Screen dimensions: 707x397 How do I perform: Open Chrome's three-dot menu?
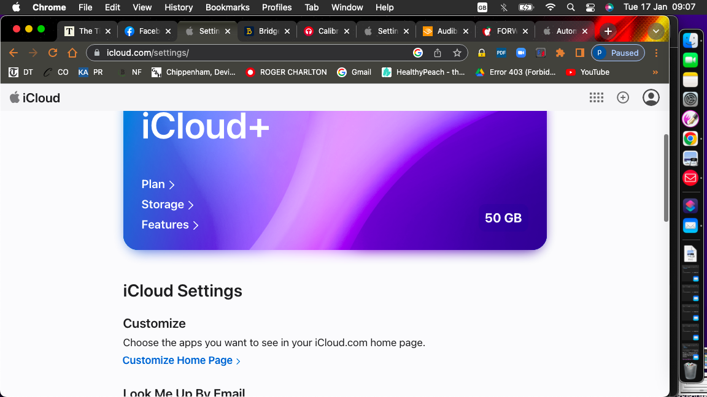click(656, 53)
